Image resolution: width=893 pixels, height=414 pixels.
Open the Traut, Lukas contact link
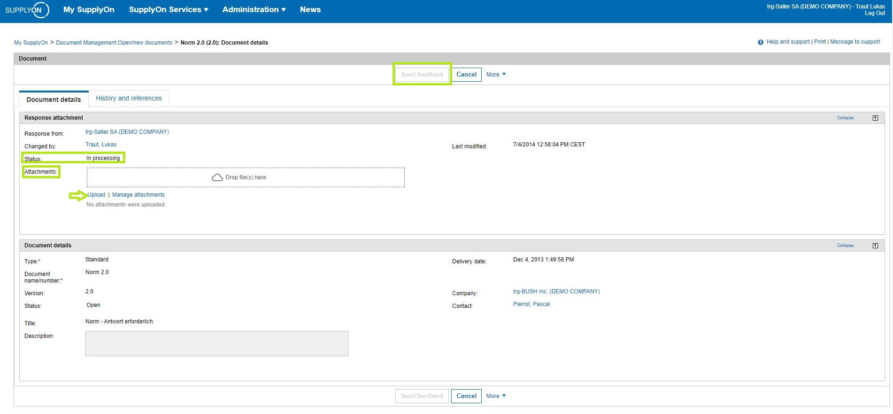tap(101, 145)
